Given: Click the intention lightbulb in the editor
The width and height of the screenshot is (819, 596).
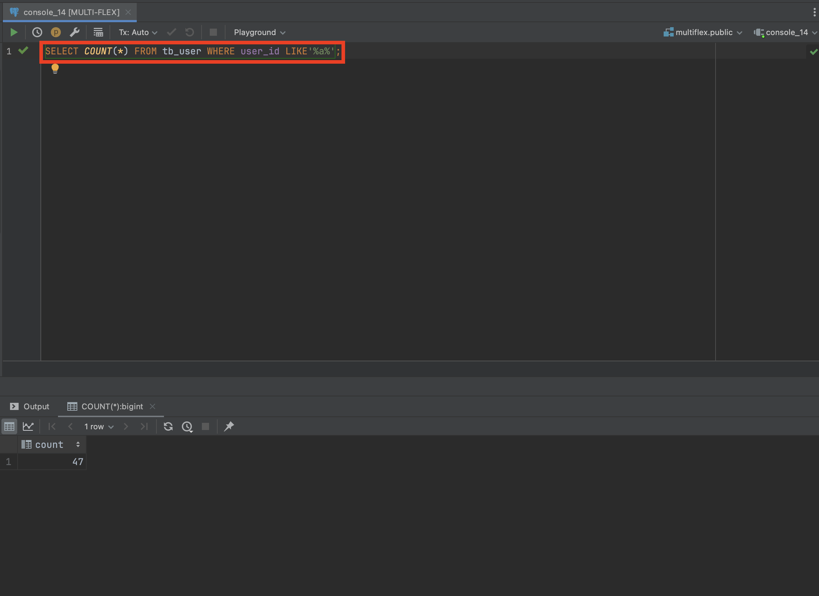Looking at the screenshot, I should pyautogui.click(x=55, y=68).
